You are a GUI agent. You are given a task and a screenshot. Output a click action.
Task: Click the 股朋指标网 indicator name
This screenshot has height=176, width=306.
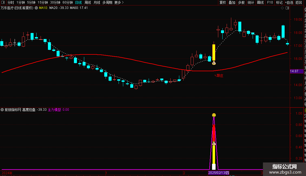point(13,110)
